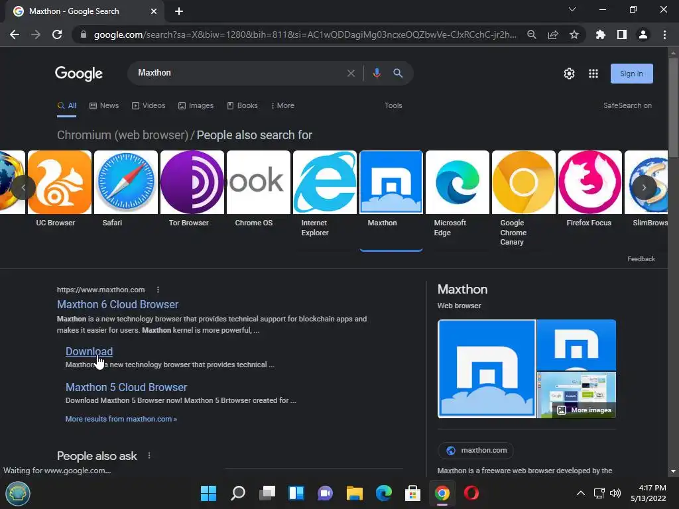The width and height of the screenshot is (679, 509).
Task: Open the Chrome profile avatar
Action: tap(643, 34)
